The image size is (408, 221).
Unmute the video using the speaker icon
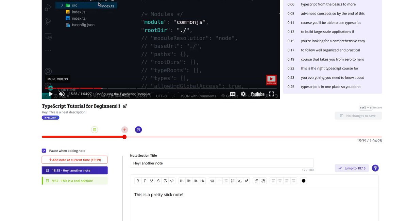(62, 94)
